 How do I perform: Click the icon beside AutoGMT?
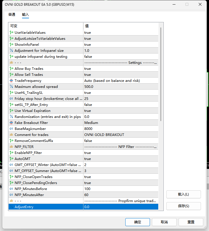point(11,159)
